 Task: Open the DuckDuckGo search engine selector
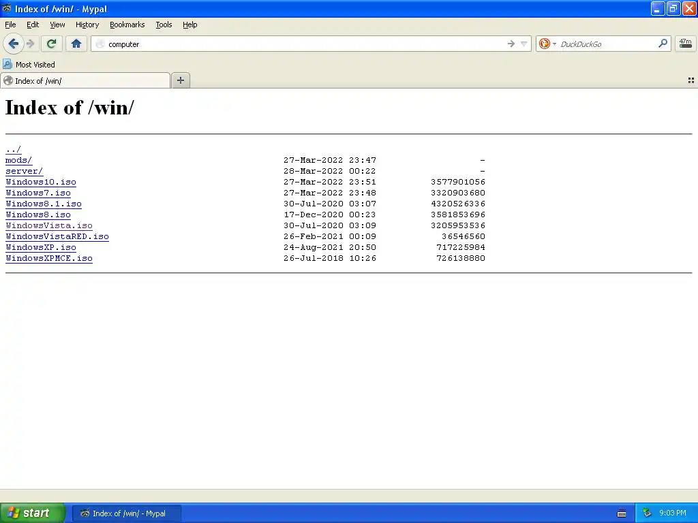pyautogui.click(x=547, y=44)
